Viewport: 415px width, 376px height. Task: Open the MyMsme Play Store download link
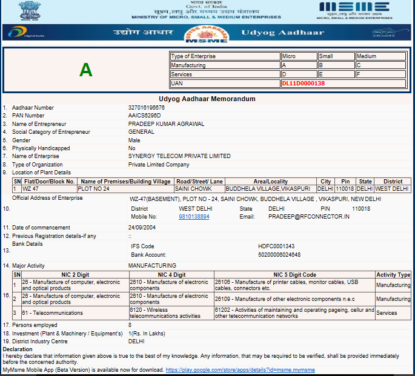point(241,370)
